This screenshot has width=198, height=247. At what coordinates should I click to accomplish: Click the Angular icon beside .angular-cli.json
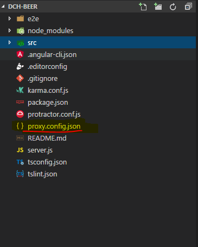point(20,54)
